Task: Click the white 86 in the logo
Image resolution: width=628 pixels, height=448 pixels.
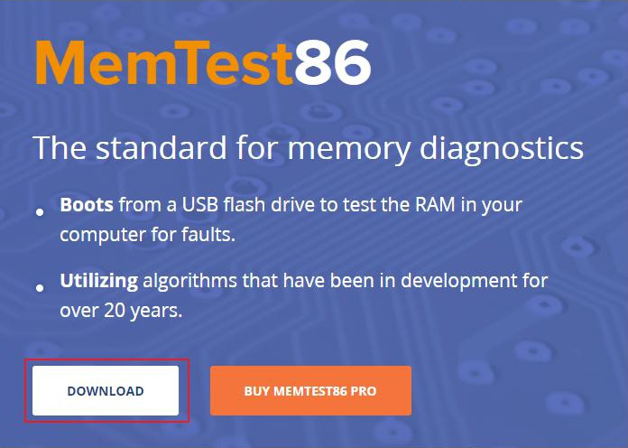Action: click(332, 63)
